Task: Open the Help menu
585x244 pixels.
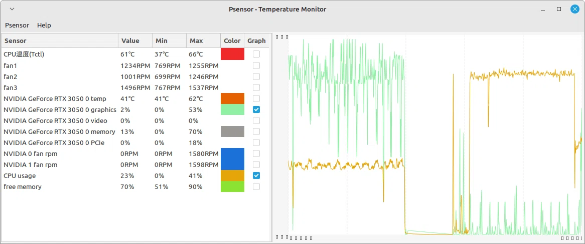Action: pos(44,25)
